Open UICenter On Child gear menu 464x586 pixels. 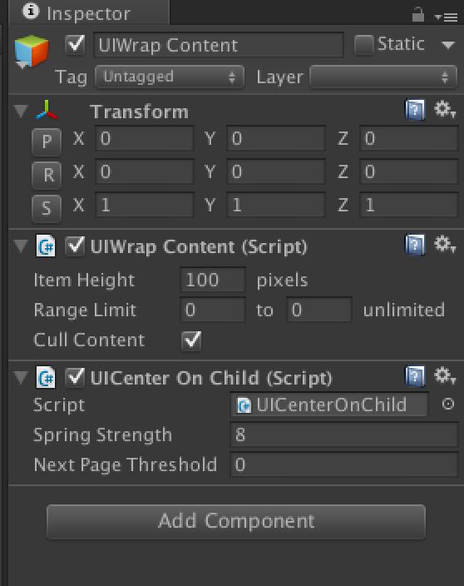click(x=445, y=375)
